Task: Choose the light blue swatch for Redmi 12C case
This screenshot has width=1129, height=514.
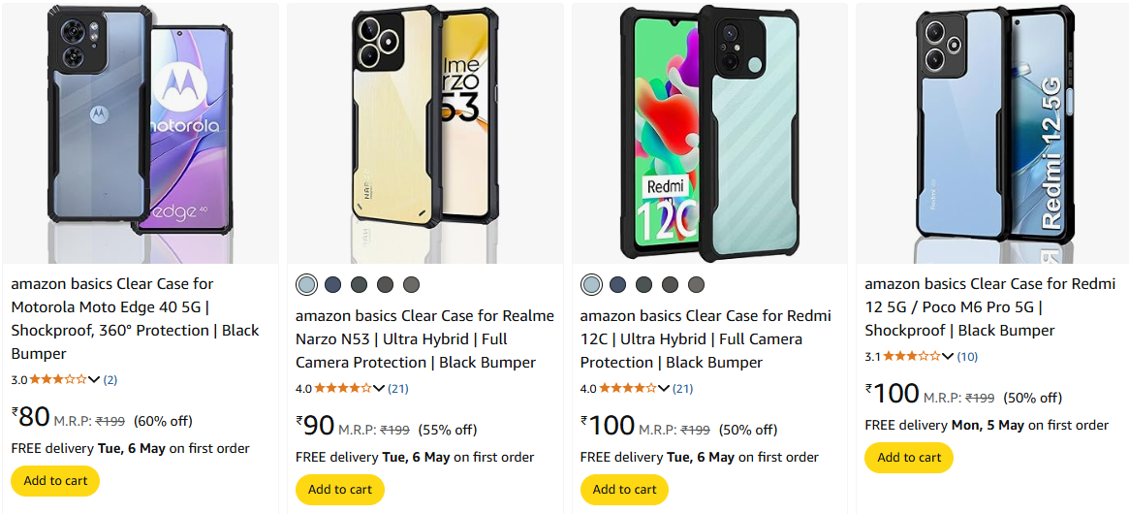Action: [x=591, y=284]
